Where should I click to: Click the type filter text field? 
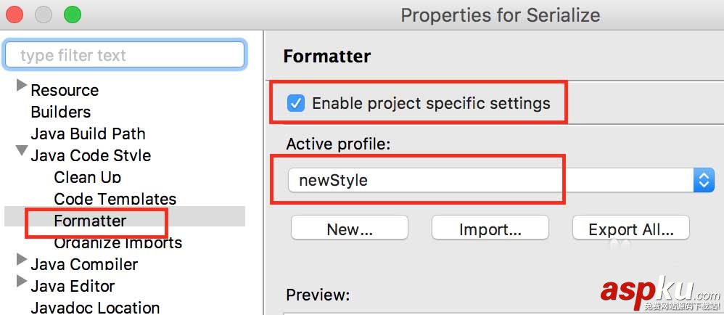point(125,55)
